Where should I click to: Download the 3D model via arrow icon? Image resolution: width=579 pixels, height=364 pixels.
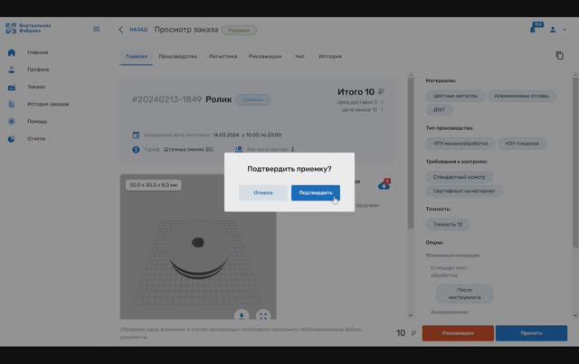(x=242, y=315)
